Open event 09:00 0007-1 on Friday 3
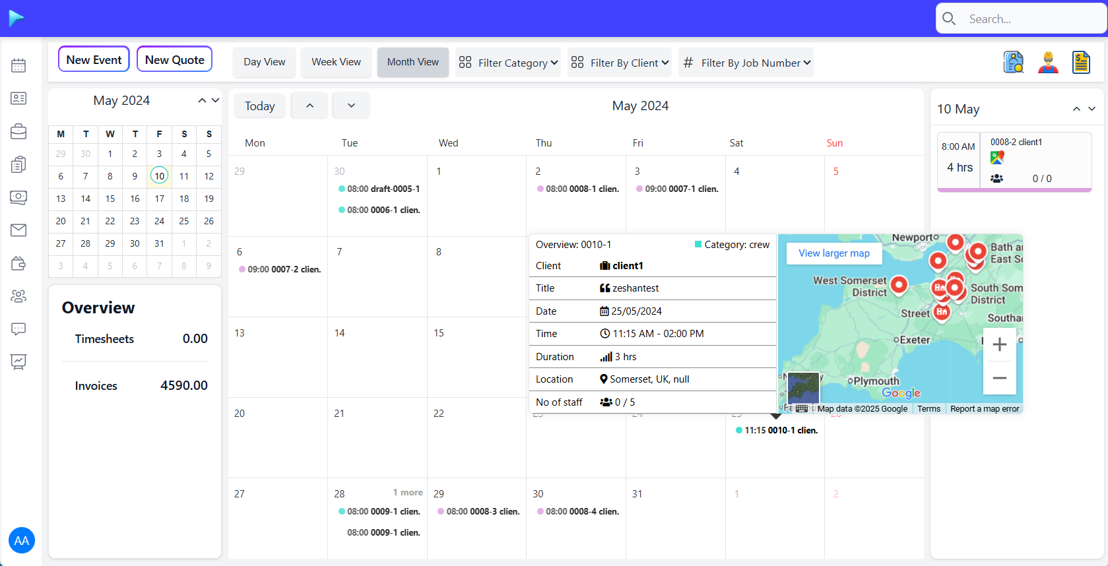 pyautogui.click(x=677, y=189)
